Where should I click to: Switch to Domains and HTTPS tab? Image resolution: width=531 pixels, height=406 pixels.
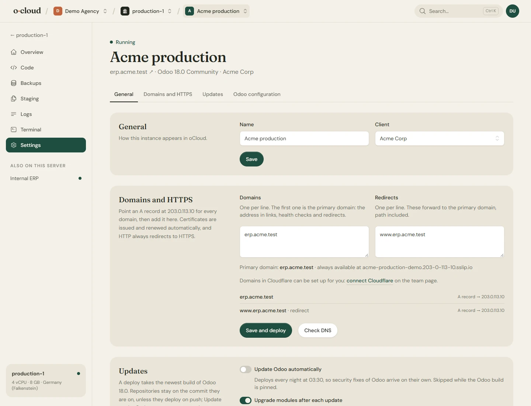[168, 94]
